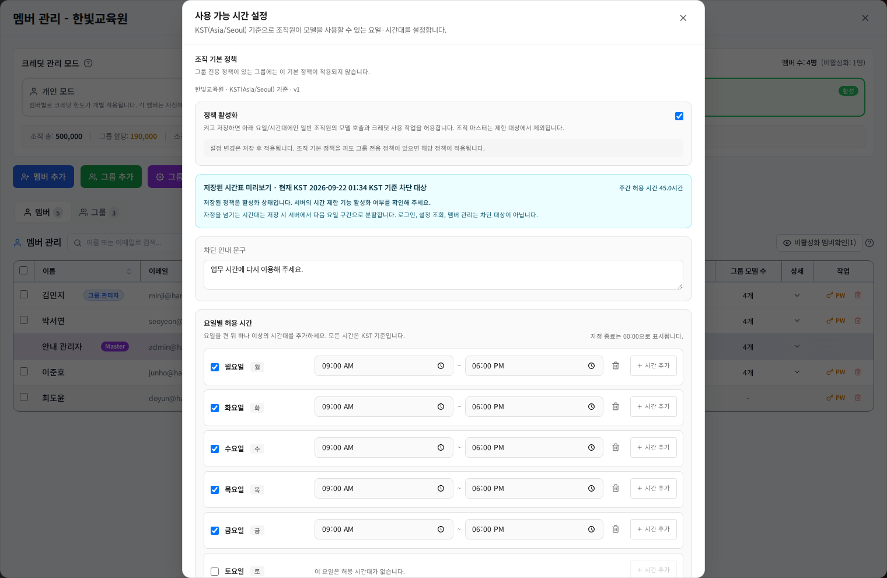Click the 멤버 추가 button
Screen dimensions: 887x578
43,176
